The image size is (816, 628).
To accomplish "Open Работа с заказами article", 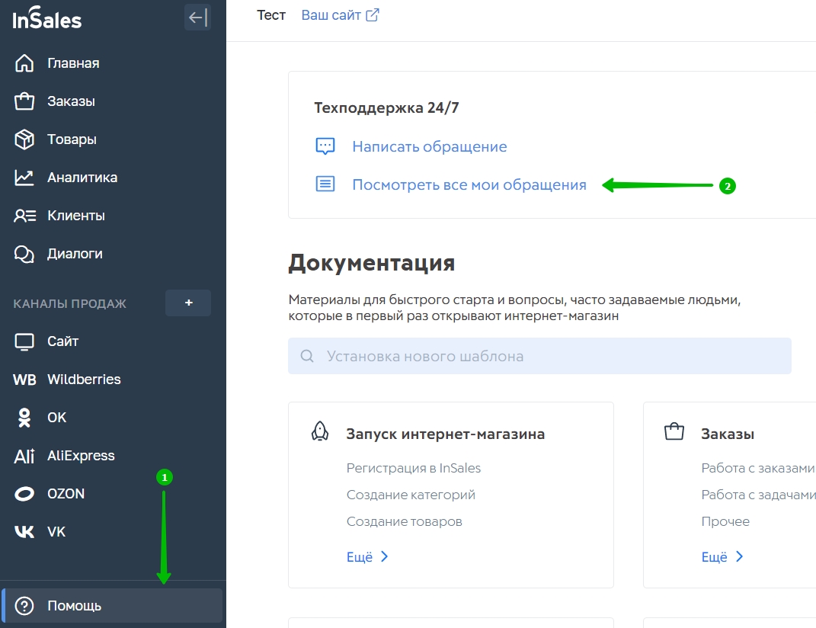I will pyautogui.click(x=757, y=468).
